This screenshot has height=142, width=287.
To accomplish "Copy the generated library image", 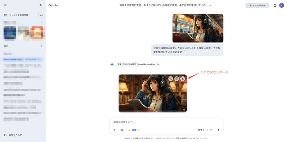I will tap(177, 79).
